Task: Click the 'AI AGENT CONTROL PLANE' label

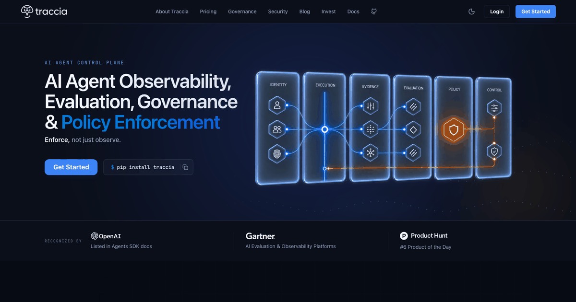Action: 84,63
